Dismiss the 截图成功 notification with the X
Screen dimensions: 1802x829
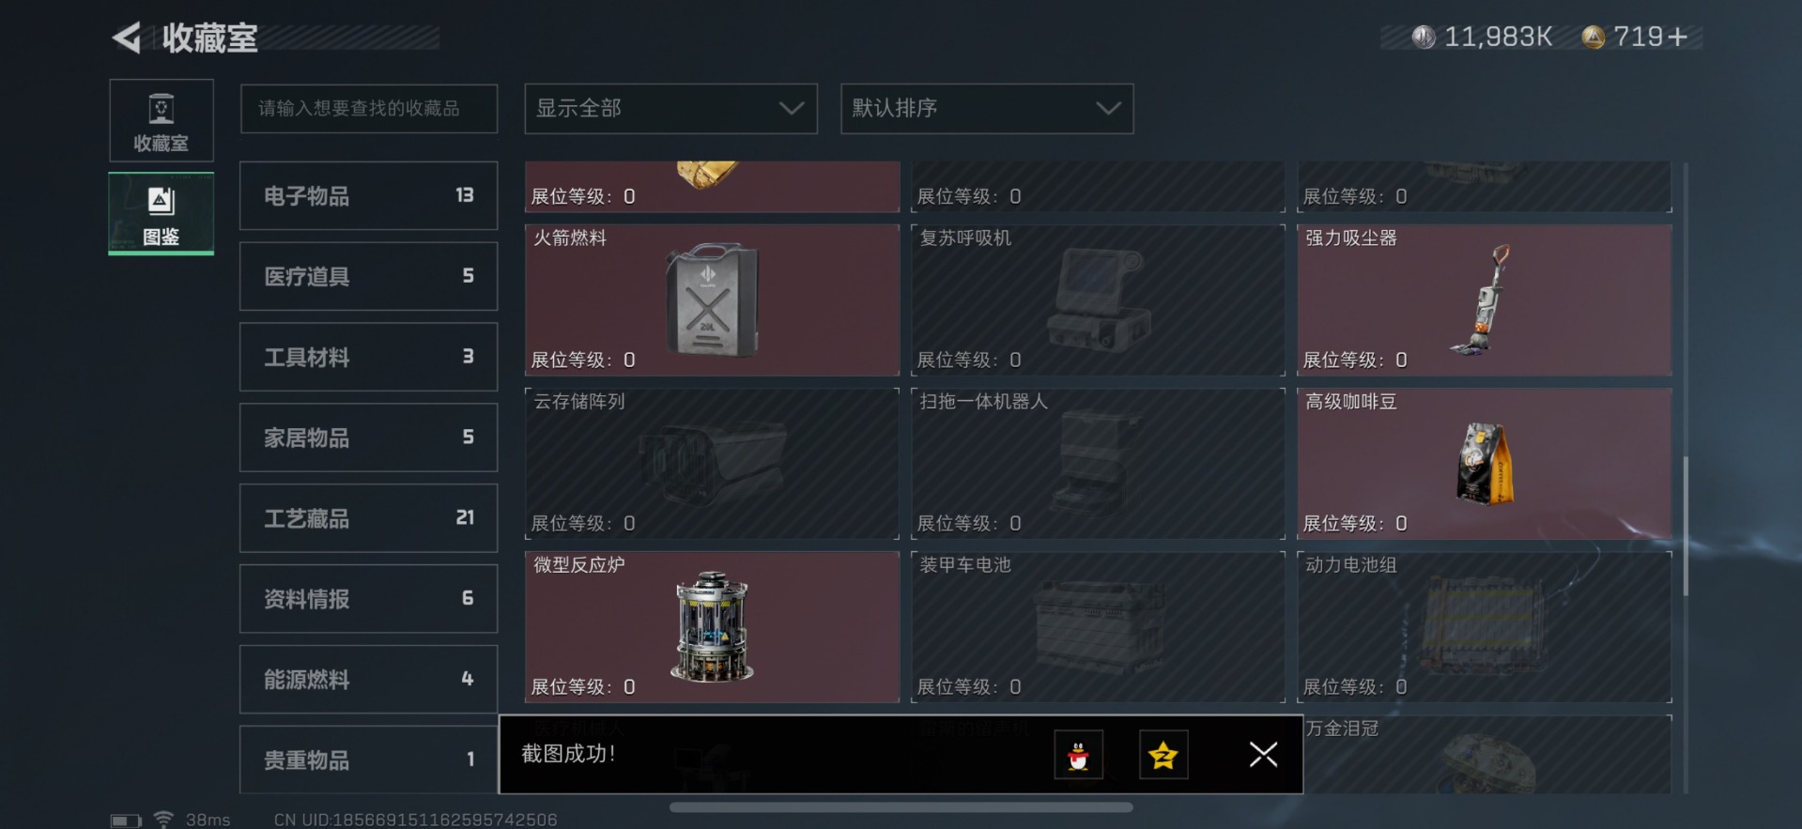pos(1263,754)
